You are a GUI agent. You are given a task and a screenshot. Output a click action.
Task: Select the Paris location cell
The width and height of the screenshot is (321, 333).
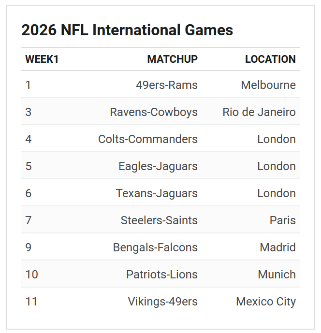point(282,220)
